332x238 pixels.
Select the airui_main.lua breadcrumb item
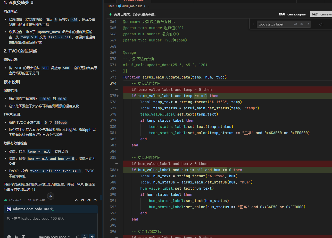click(132, 6)
